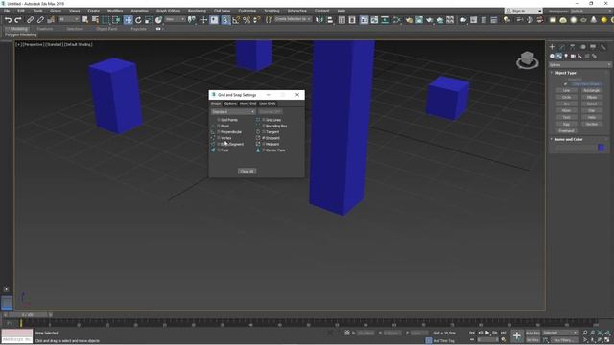Click the Play Animation button
Image resolution: width=614 pixels, height=345 pixels.
[x=487, y=333]
